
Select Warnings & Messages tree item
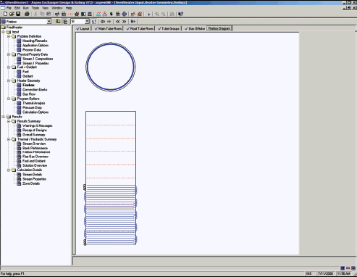tap(38, 125)
